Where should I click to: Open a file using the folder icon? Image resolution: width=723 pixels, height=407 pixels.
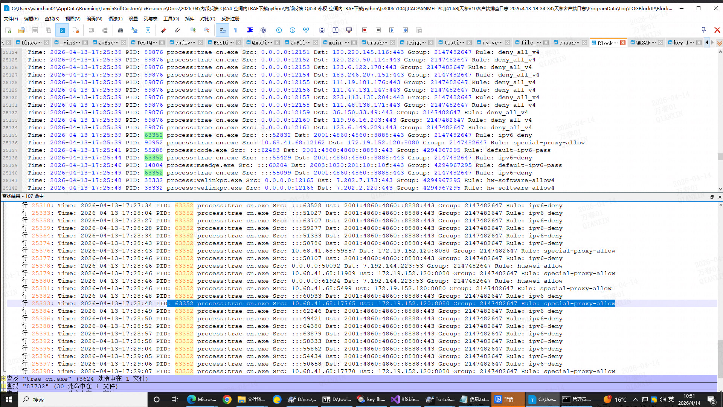21,30
